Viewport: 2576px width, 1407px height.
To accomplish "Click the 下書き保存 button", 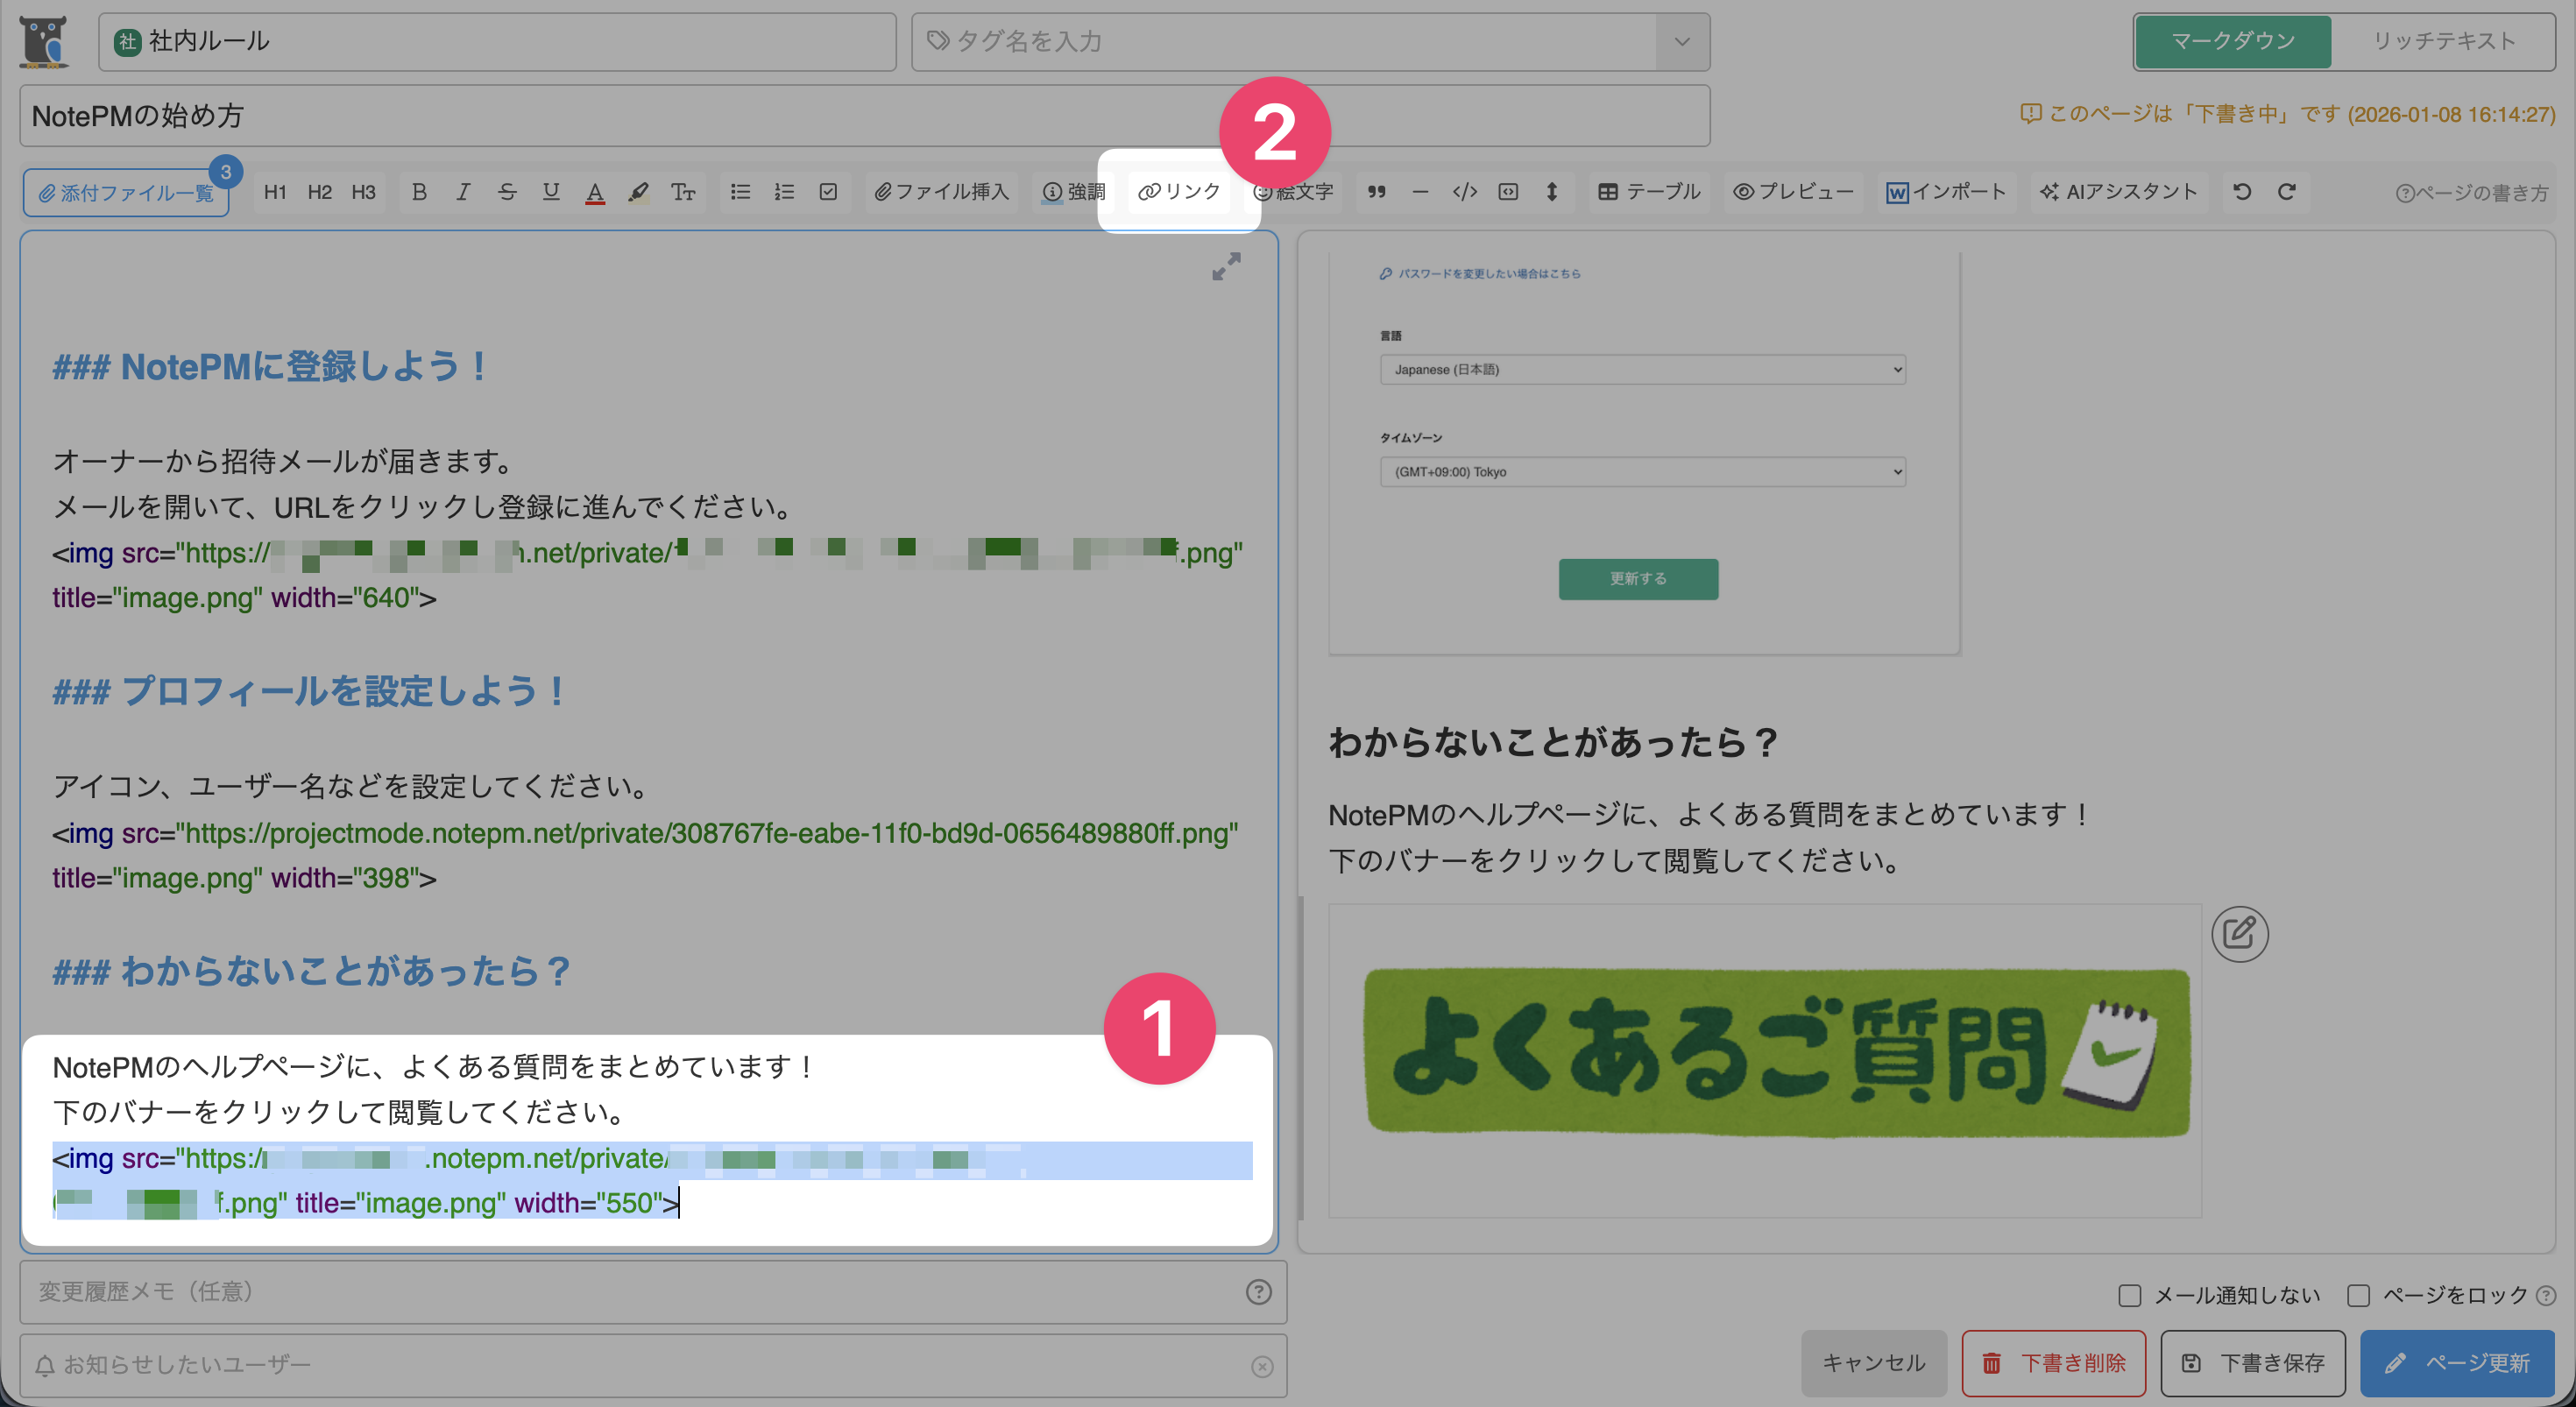I will tap(2252, 1362).
